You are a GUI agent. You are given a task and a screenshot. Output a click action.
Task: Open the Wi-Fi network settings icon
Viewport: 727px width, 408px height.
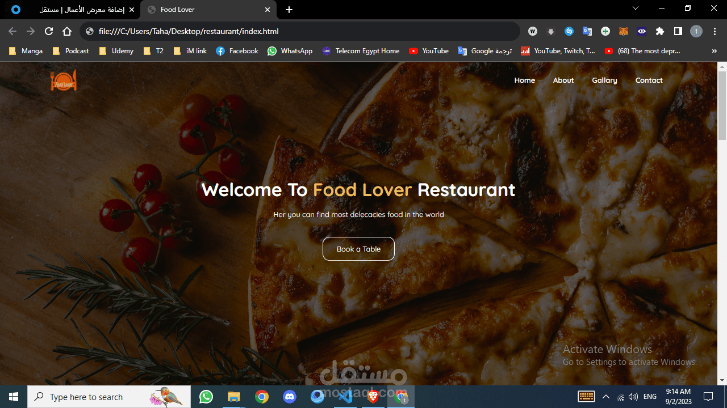pos(620,397)
